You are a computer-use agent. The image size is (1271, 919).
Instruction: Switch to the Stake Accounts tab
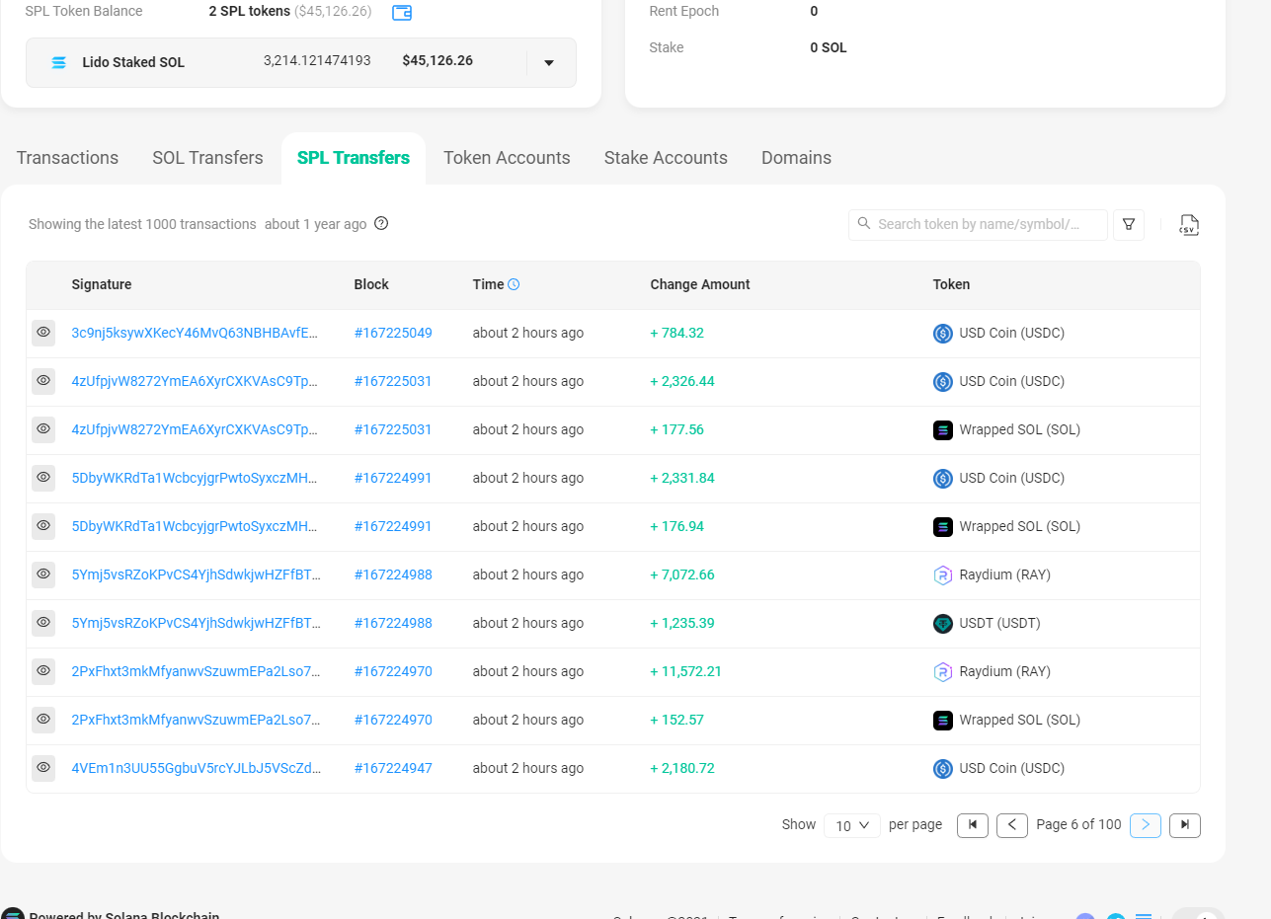coord(666,158)
